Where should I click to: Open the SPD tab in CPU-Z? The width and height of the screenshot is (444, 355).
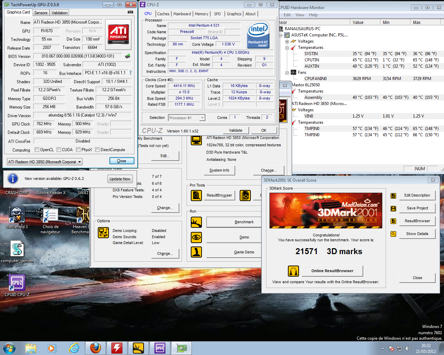tap(217, 14)
